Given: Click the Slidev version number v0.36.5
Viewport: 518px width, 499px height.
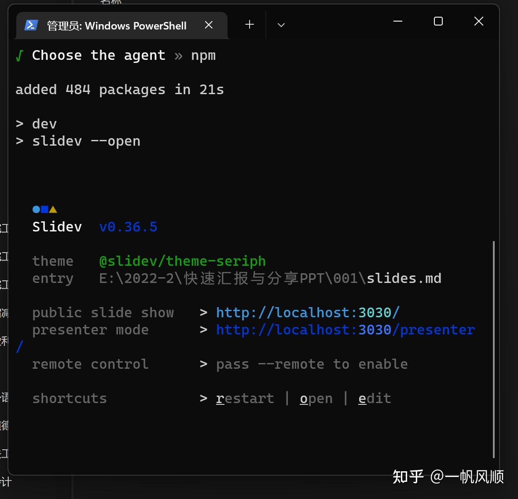Looking at the screenshot, I should click(x=128, y=227).
